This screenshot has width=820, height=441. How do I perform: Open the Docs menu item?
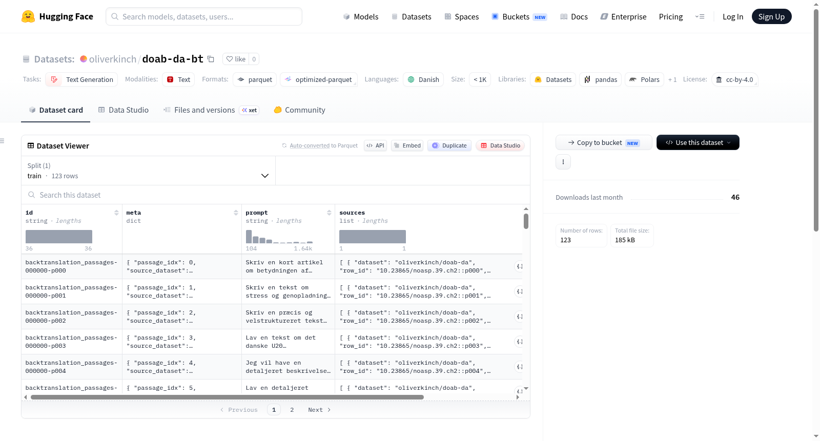click(573, 16)
